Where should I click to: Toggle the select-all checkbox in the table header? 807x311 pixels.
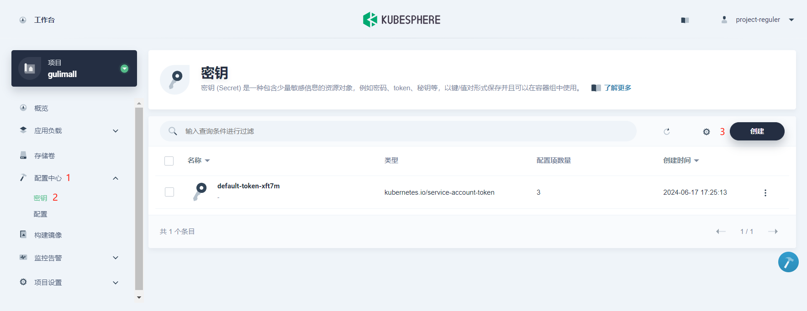169,161
